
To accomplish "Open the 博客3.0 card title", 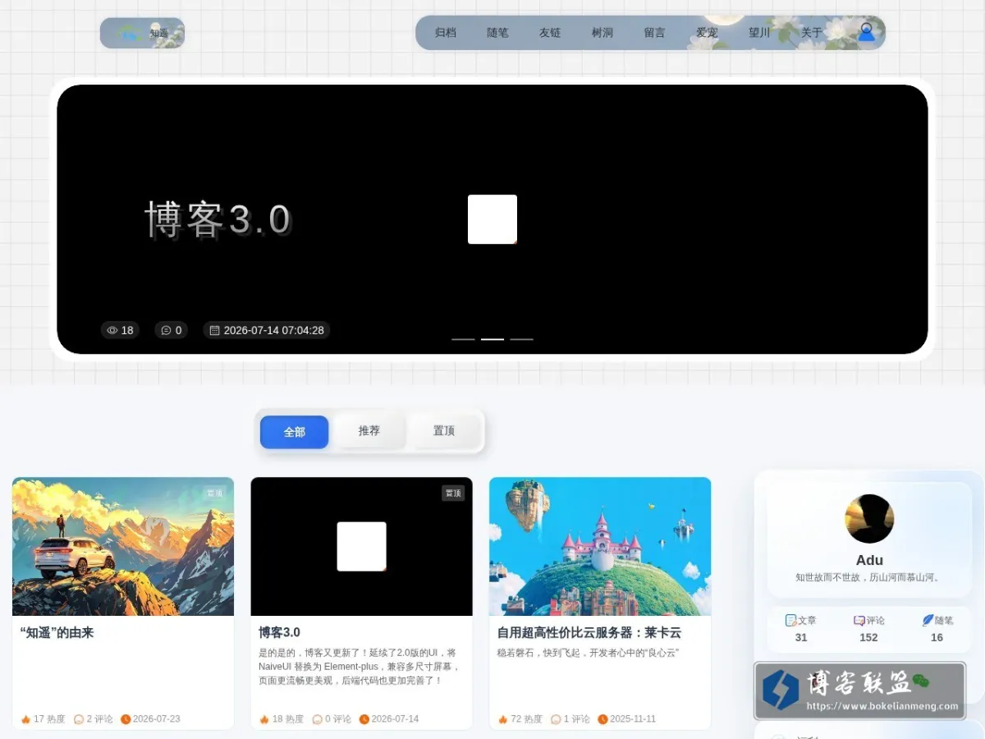I will tap(279, 632).
